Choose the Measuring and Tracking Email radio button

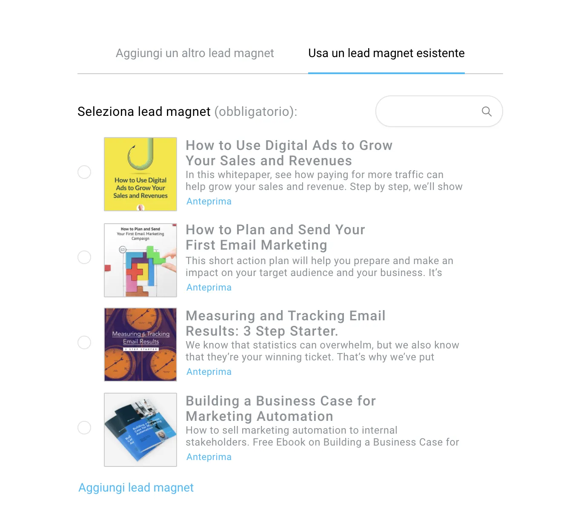click(x=84, y=342)
